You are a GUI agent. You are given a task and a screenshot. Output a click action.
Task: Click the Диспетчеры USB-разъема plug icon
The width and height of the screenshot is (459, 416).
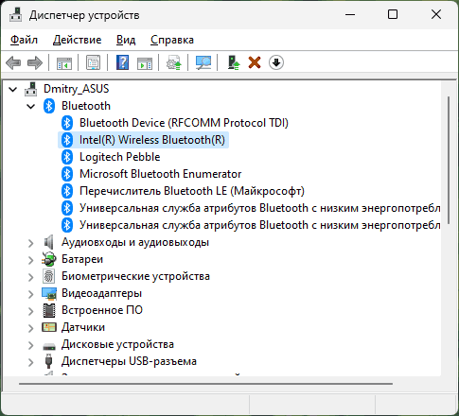click(x=48, y=361)
